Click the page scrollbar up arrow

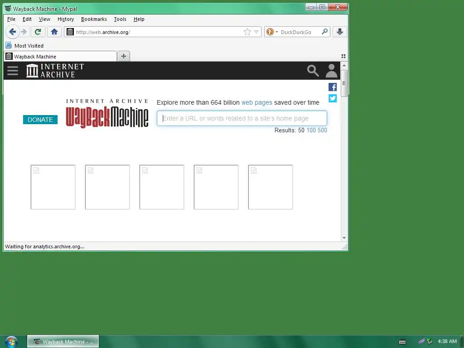[x=344, y=65]
